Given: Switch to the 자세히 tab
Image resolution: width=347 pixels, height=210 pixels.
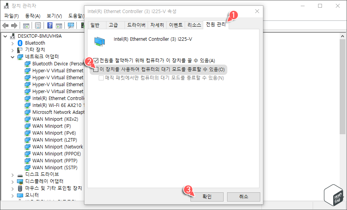Looking at the screenshot, I should pos(157,25).
